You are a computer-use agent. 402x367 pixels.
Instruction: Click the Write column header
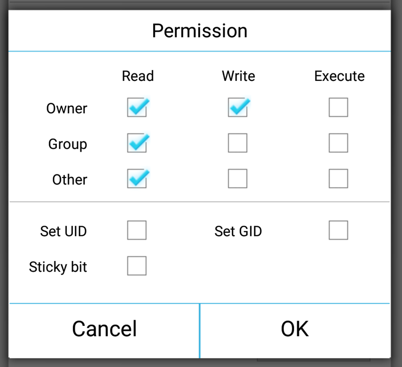coord(238,76)
